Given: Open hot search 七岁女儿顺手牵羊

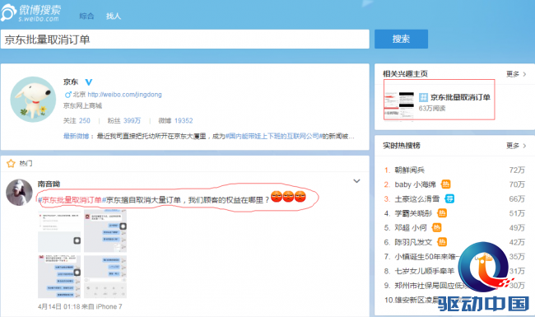Looking at the screenshot, I should pos(425,271).
